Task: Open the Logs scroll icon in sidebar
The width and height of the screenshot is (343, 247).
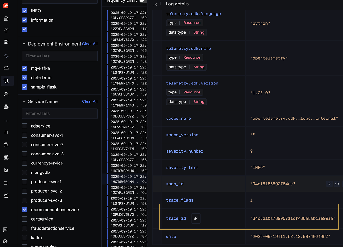Action: 6,81
